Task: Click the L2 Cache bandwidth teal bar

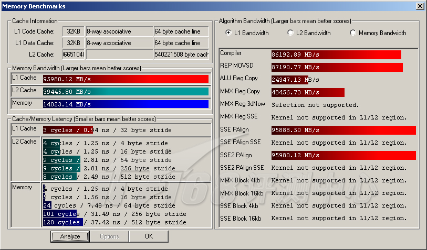Action: (x=125, y=92)
